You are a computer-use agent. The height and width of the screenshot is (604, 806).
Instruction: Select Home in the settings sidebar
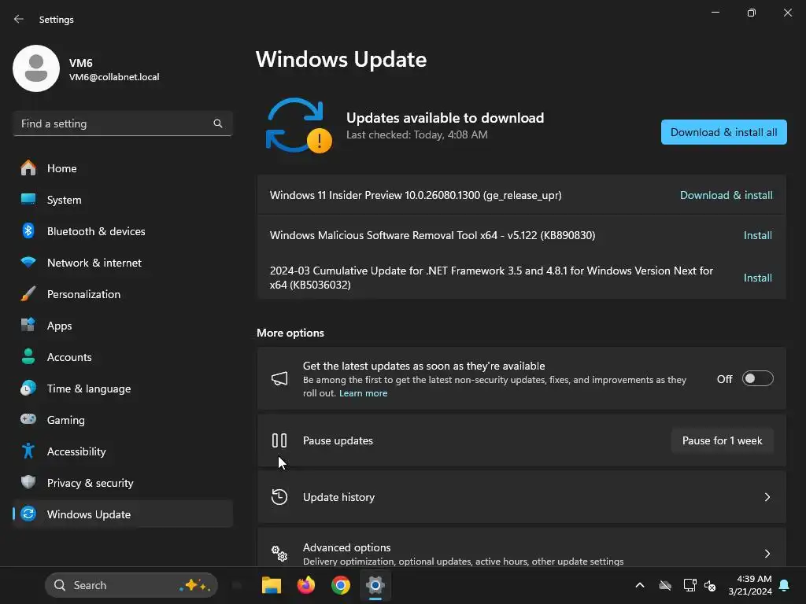[x=122, y=168]
